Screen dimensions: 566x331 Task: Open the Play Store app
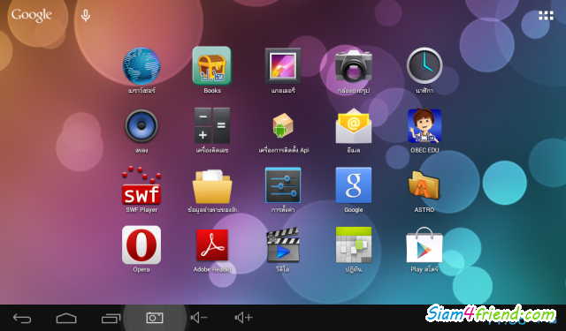coord(424,244)
